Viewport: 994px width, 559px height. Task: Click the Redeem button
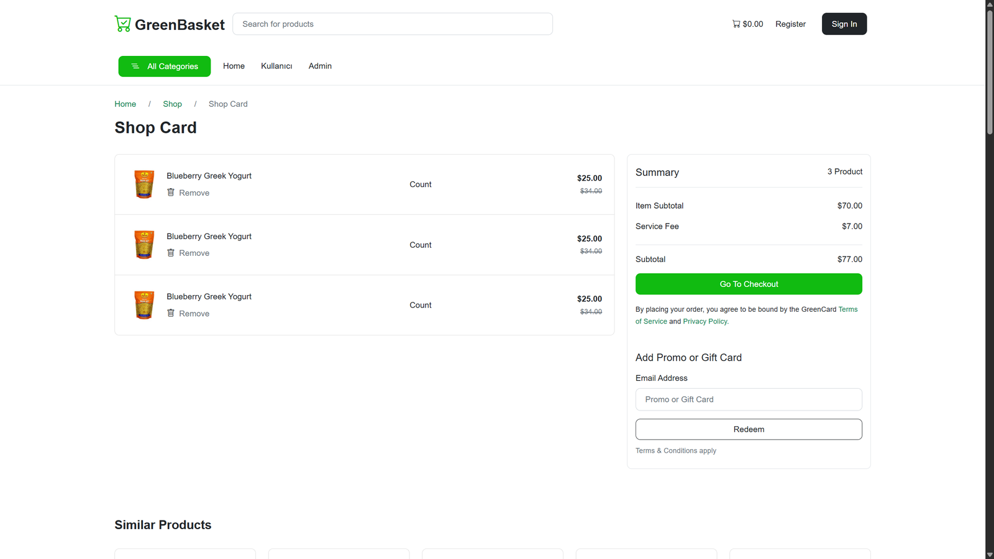[749, 429]
